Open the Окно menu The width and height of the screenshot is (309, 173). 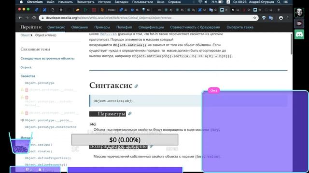click(160, 2)
